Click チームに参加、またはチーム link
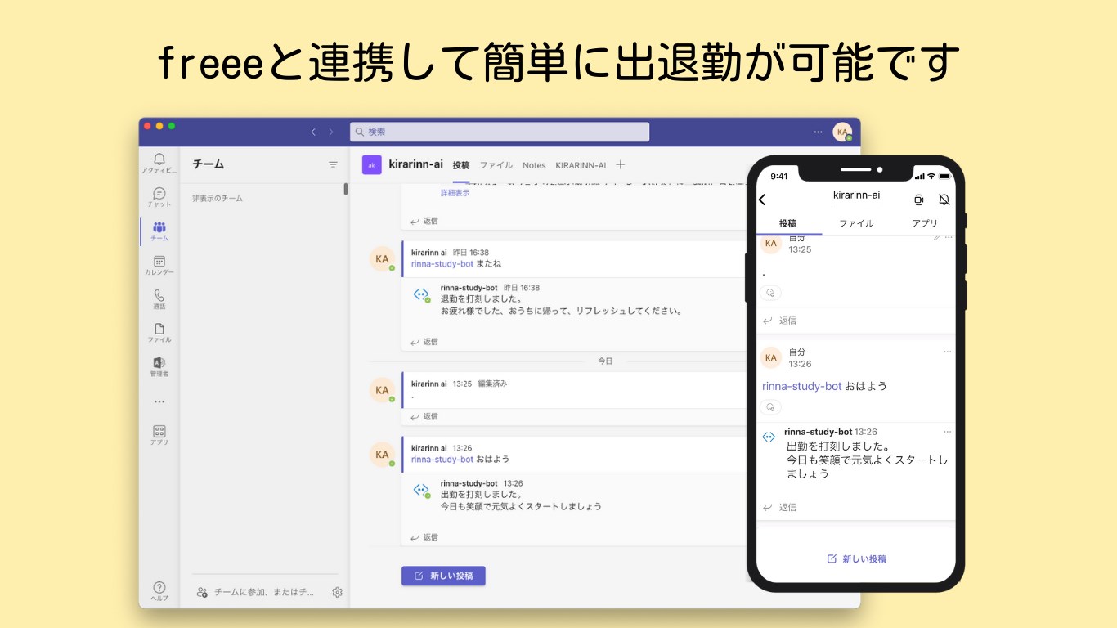 click(x=256, y=592)
